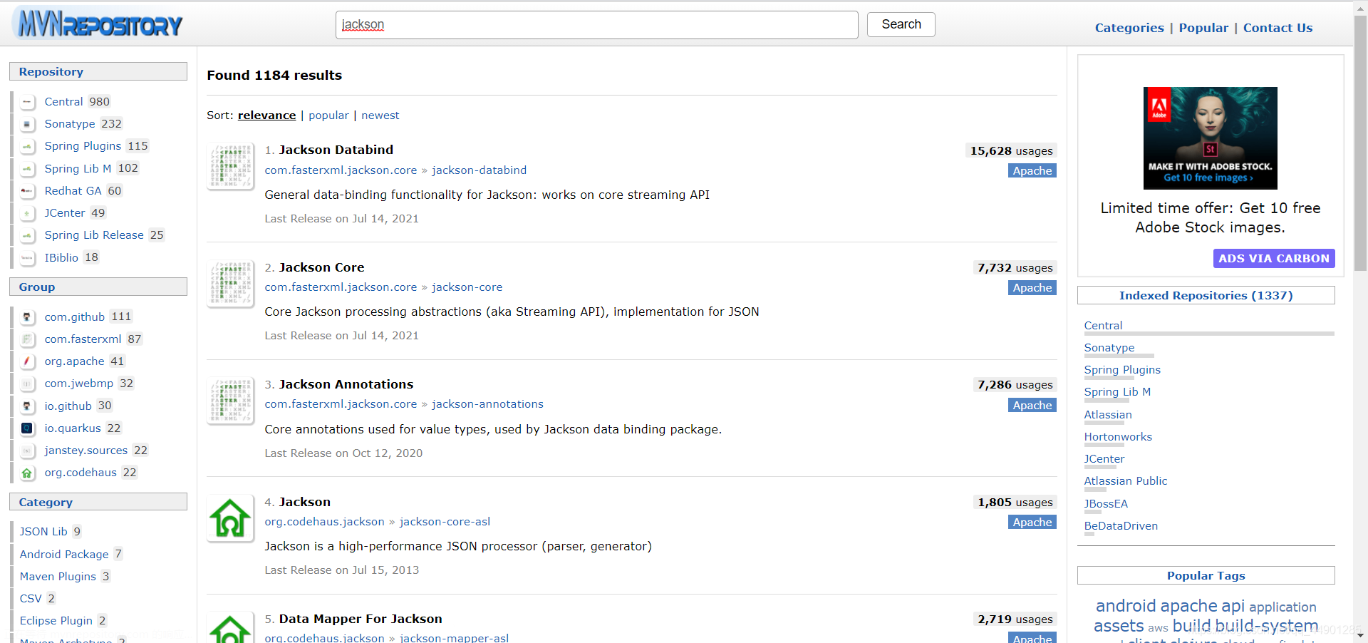The image size is (1368, 643).
Task: Click the Apache license tag for Jackson Core
Action: tap(1032, 288)
